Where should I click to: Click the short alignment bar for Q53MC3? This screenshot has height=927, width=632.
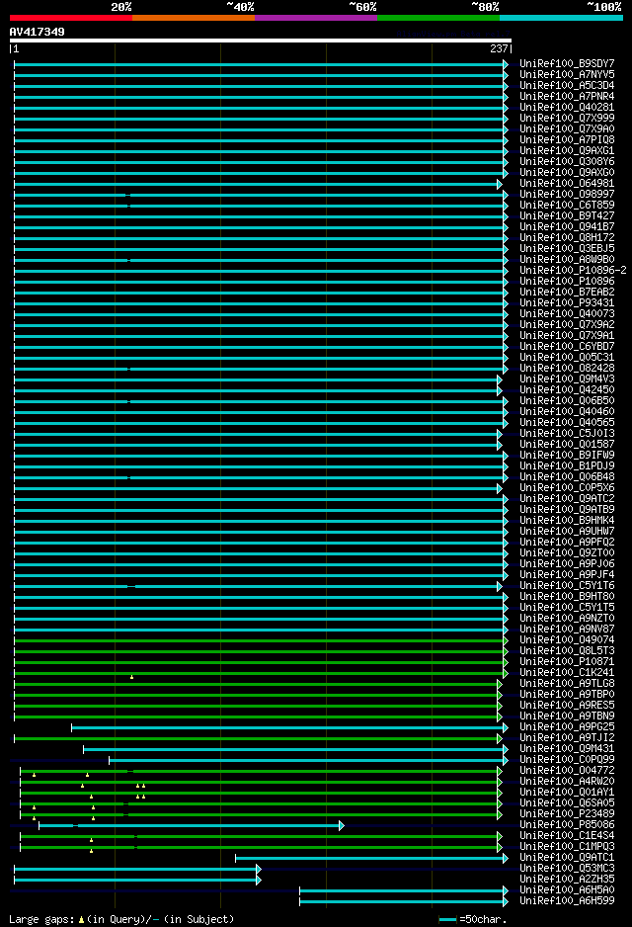137,869
